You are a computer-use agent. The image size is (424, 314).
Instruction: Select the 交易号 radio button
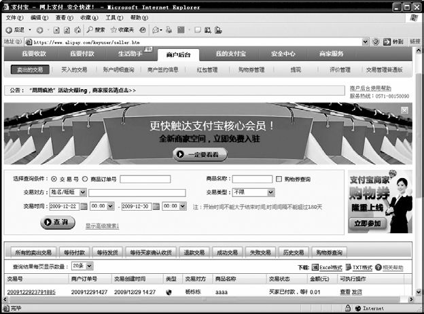[x=54, y=179]
